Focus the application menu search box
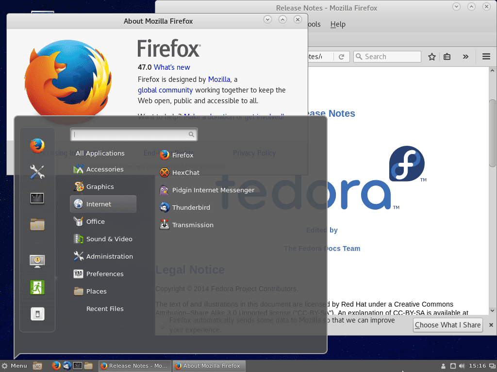The image size is (497, 372). point(134,135)
